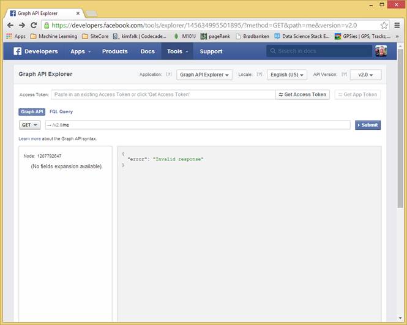
Task: Open the Application Graph API Explorer dropdown
Action: click(x=204, y=75)
